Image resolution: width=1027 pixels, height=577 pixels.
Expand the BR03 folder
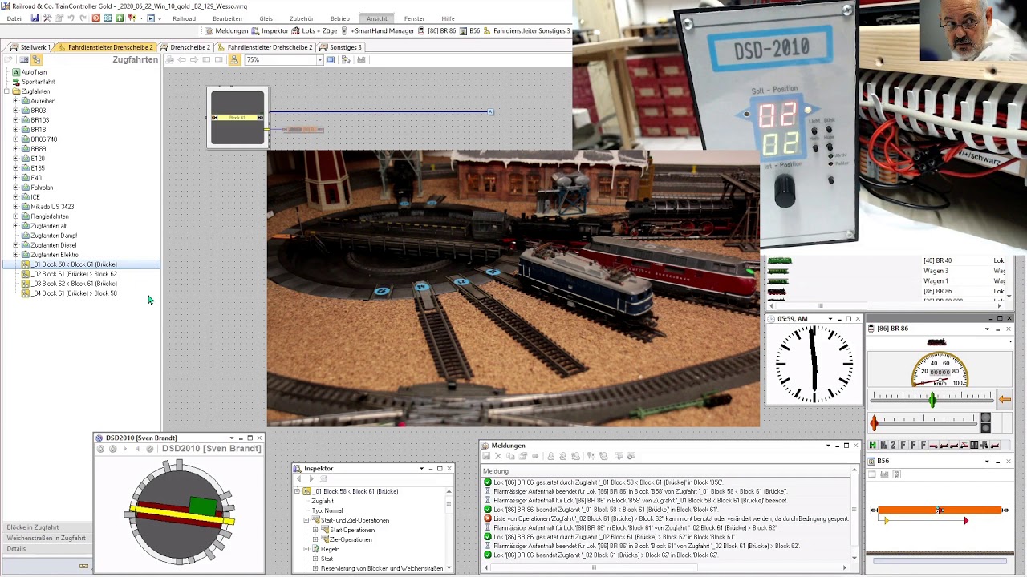point(15,111)
